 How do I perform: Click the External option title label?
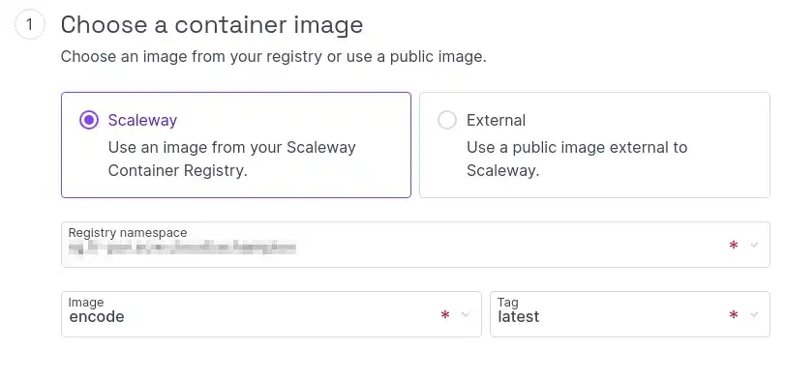pos(497,121)
